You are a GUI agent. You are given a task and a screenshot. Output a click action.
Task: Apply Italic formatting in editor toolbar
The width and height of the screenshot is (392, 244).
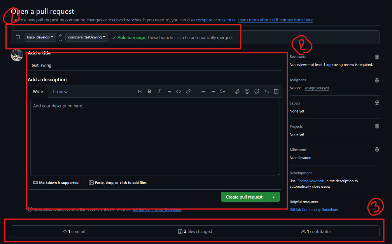pyautogui.click(x=159, y=91)
